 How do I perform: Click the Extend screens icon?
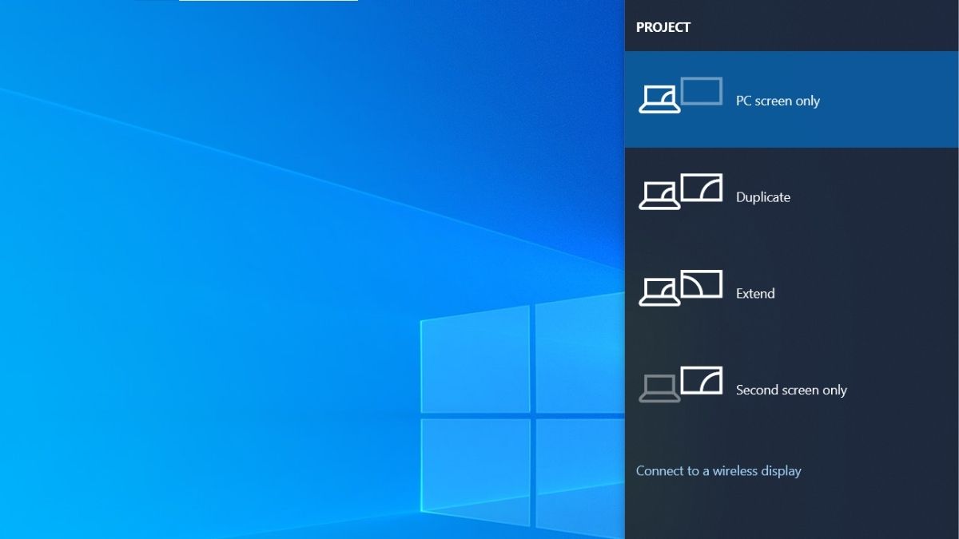pos(681,288)
